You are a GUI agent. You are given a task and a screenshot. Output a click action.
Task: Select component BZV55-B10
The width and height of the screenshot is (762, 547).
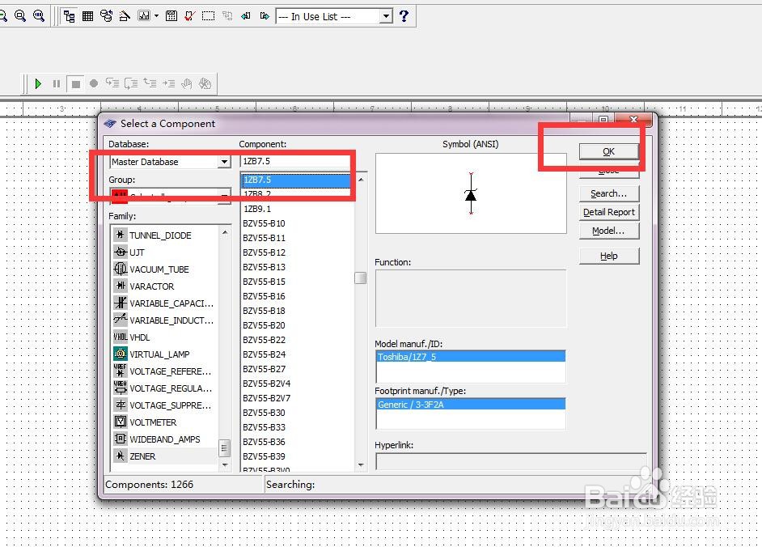pos(297,223)
